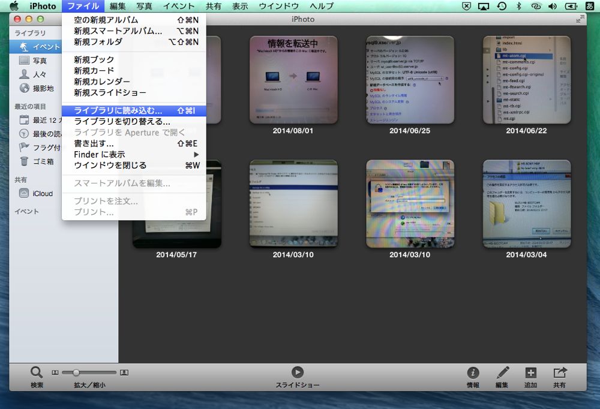Open the 写真 menu in menu bar
Image resolution: width=600 pixels, height=409 pixels.
coord(144,6)
